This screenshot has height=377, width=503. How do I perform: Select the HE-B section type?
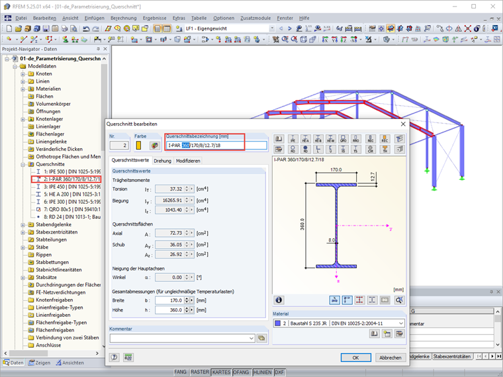pos(318,139)
